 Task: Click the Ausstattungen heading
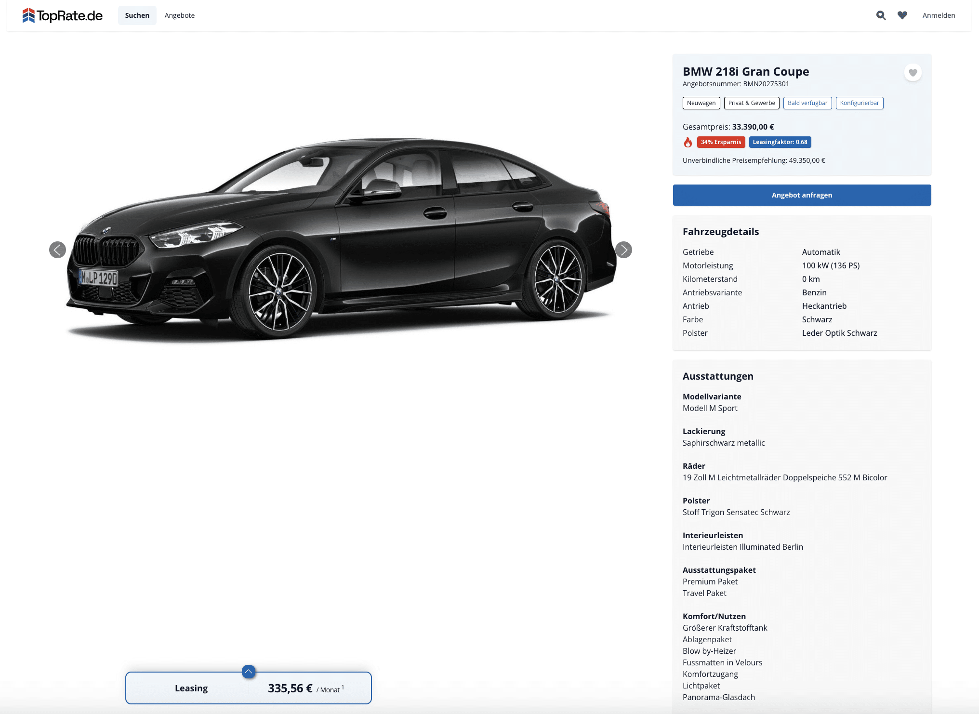pos(718,376)
